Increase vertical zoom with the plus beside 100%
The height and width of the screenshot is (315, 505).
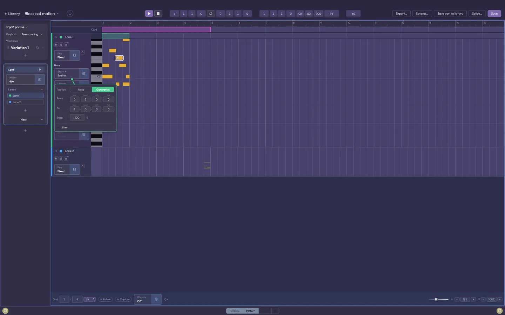click(500, 299)
